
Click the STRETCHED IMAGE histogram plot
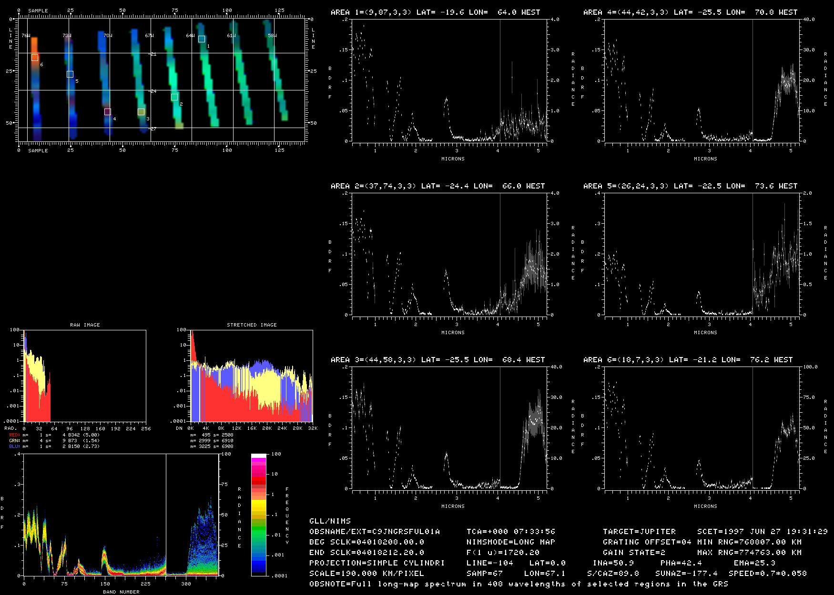pos(252,376)
